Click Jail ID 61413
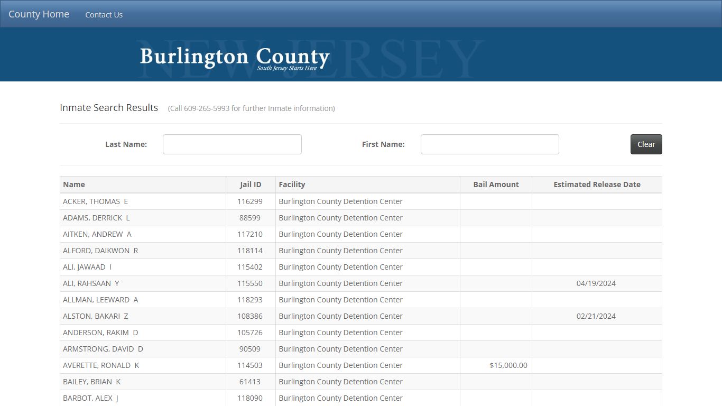 [x=250, y=382]
